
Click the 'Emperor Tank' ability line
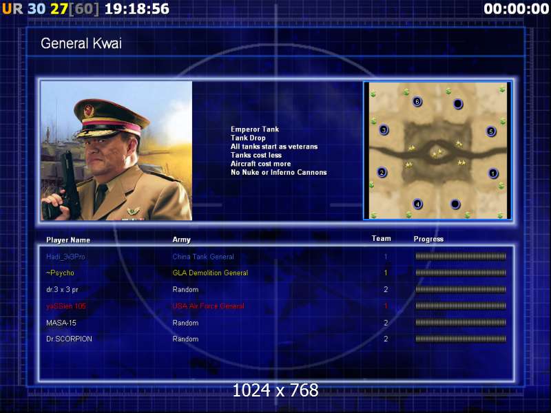255,129
